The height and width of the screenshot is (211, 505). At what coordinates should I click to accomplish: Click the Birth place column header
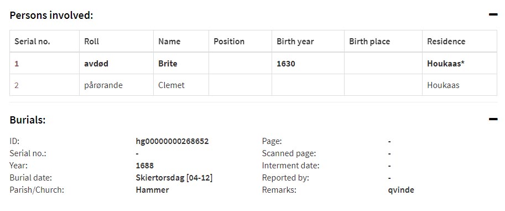(x=369, y=42)
